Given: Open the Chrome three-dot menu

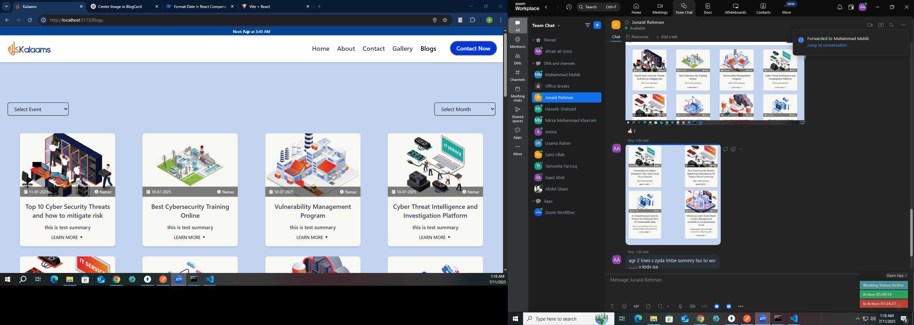Looking at the screenshot, I should pos(501,20).
